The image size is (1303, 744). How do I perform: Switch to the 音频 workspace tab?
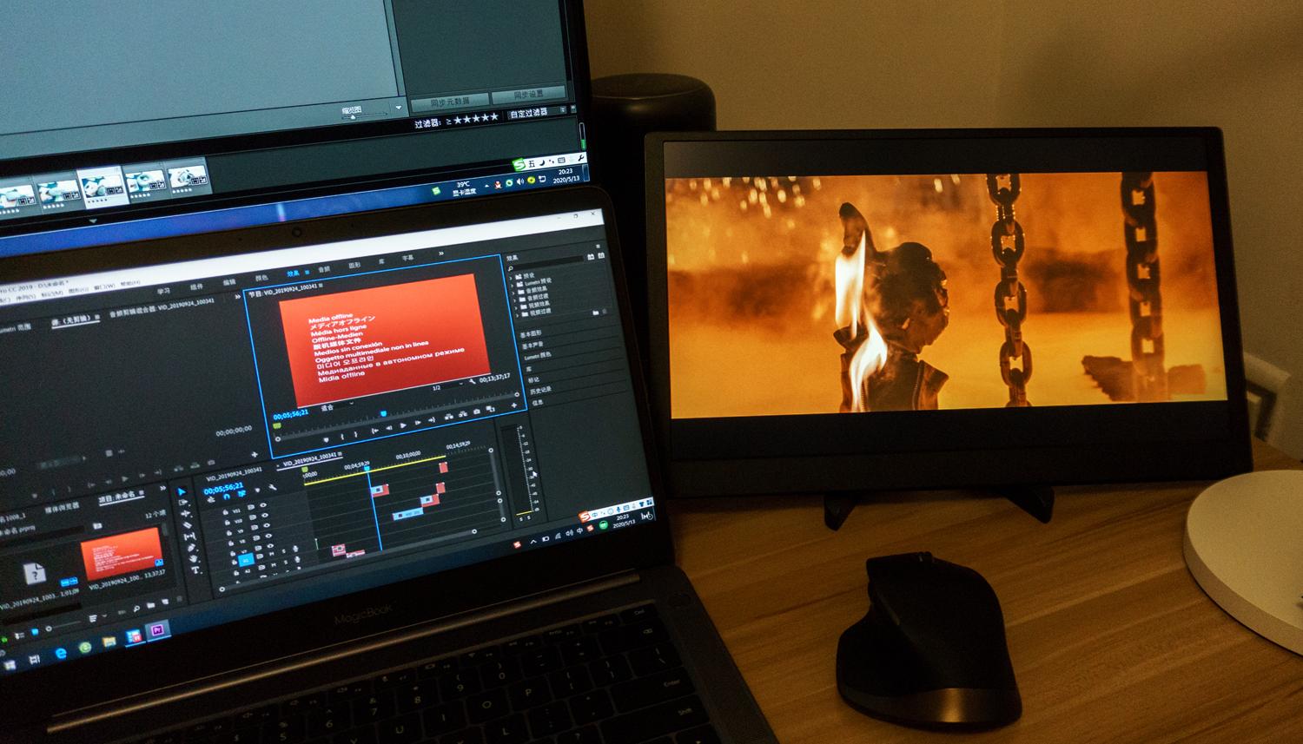(x=324, y=268)
